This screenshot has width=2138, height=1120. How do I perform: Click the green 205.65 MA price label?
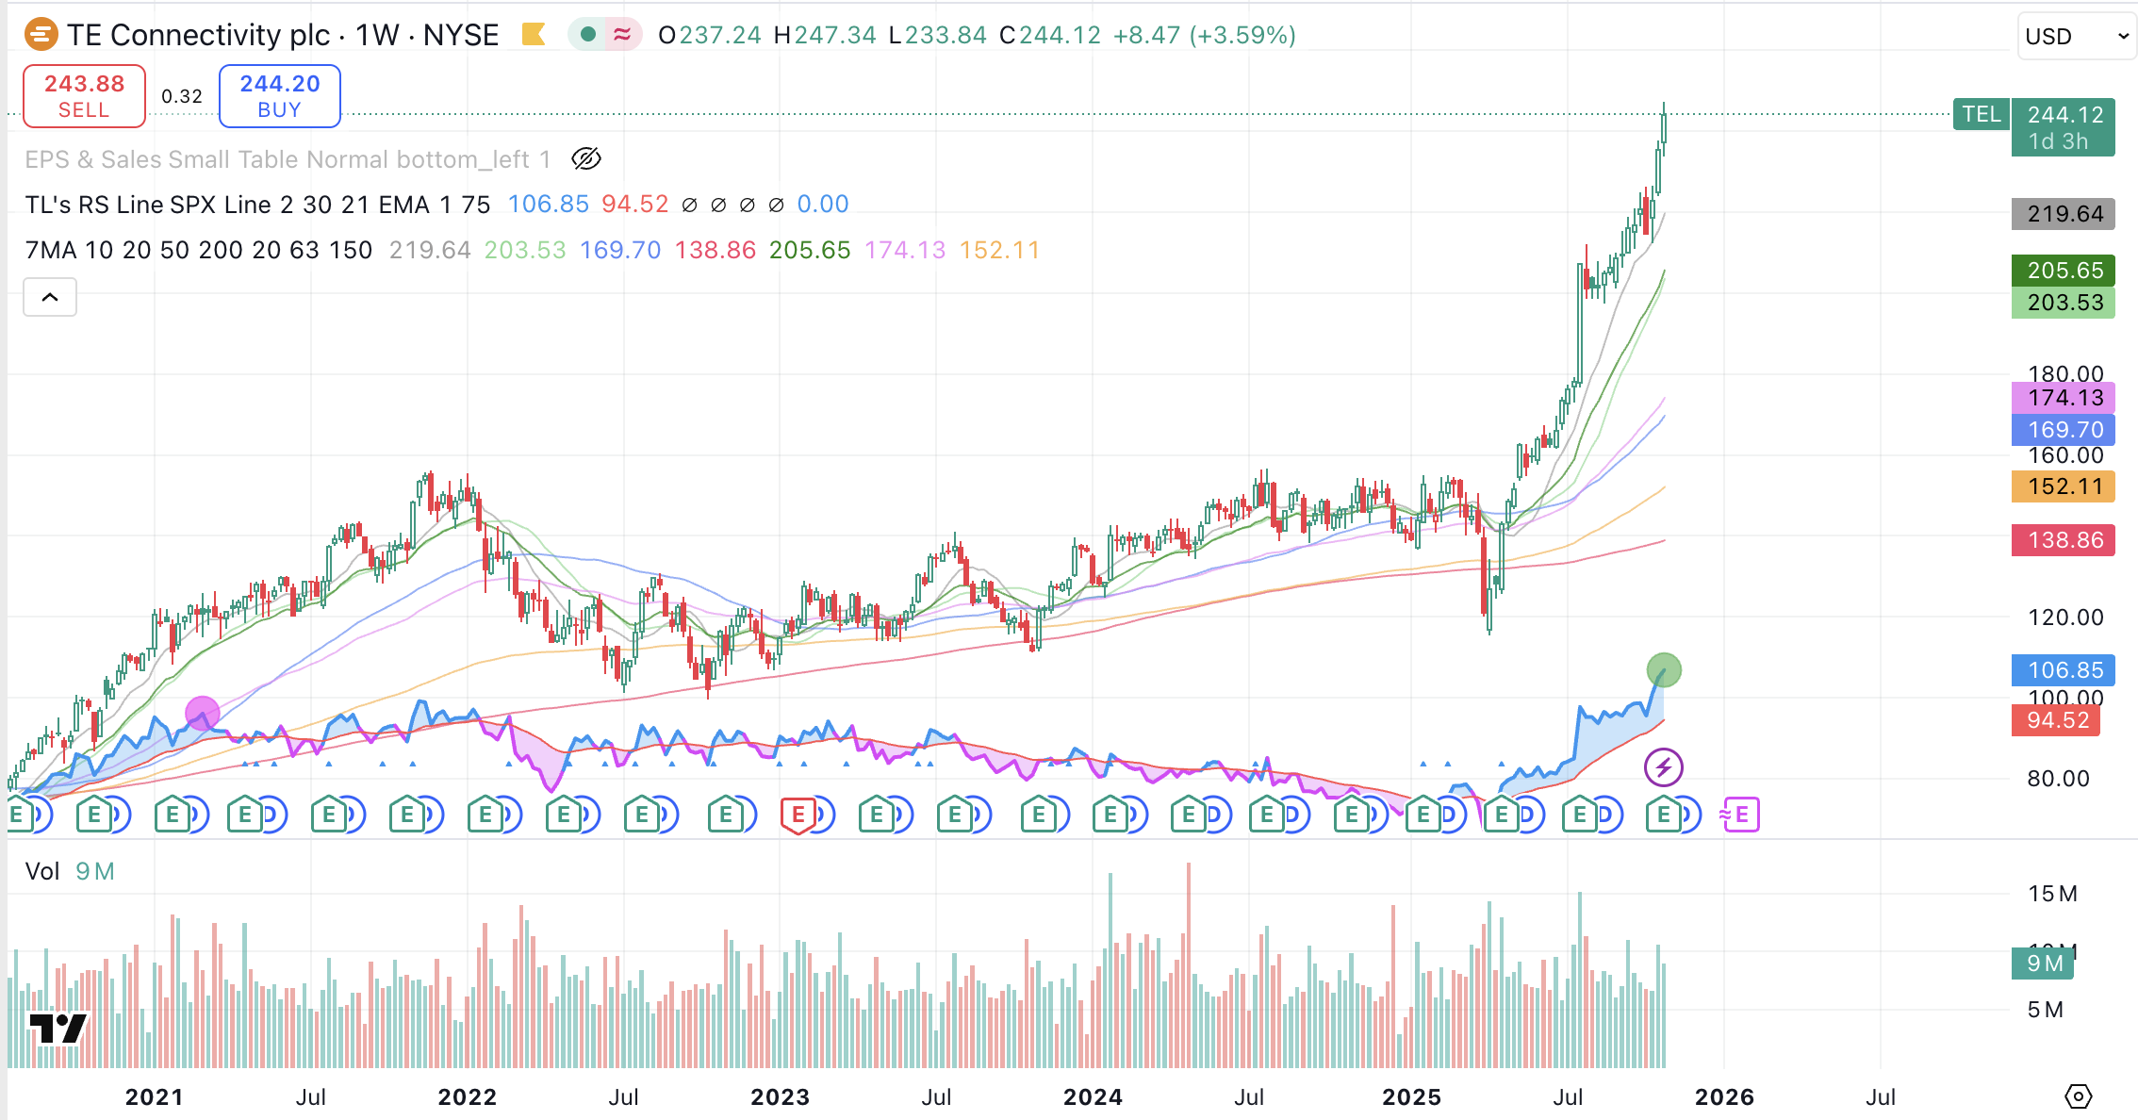(2064, 271)
